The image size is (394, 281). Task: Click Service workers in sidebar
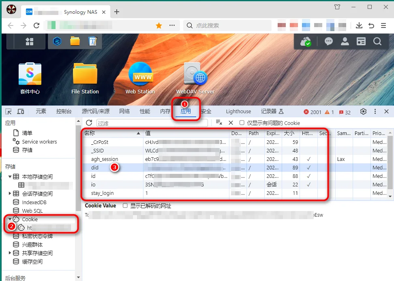click(x=39, y=142)
